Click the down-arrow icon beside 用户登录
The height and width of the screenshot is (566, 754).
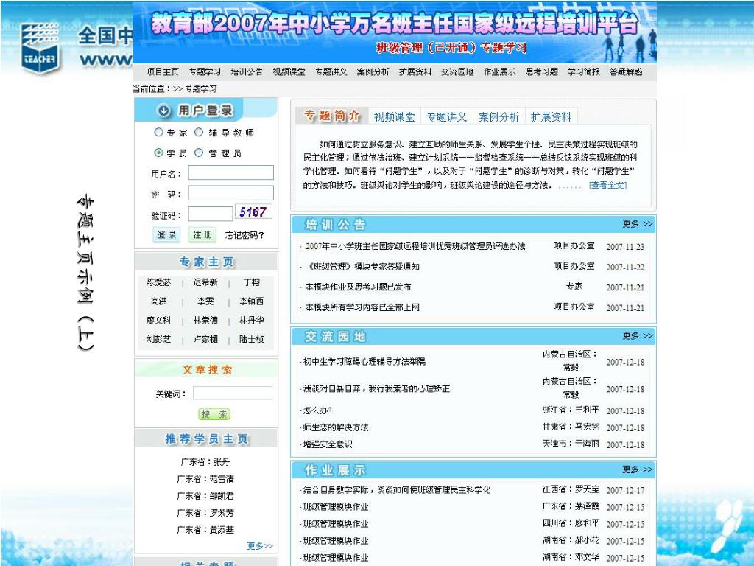click(x=164, y=111)
